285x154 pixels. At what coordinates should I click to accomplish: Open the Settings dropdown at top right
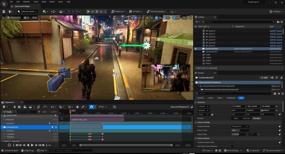click(x=276, y=12)
